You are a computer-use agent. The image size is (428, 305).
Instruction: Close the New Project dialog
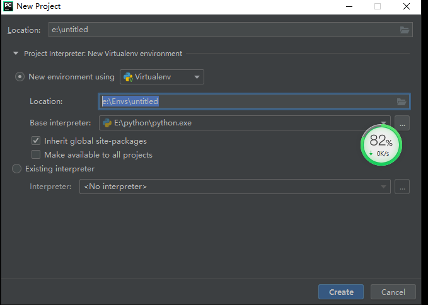click(x=407, y=6)
